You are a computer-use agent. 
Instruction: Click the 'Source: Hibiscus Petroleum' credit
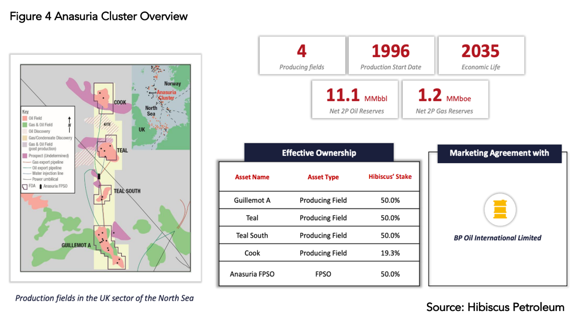pyautogui.click(x=495, y=307)
